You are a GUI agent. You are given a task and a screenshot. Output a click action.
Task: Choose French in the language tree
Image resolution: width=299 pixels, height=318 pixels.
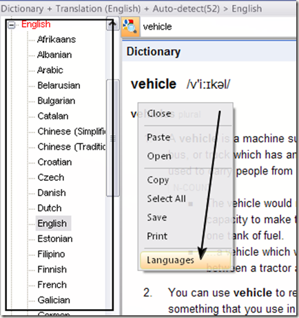tap(52, 285)
